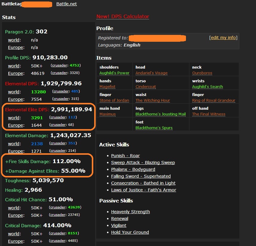Open the Phalanx - Bodyguard skill
The width and height of the screenshot is (256, 246).
[133, 169]
